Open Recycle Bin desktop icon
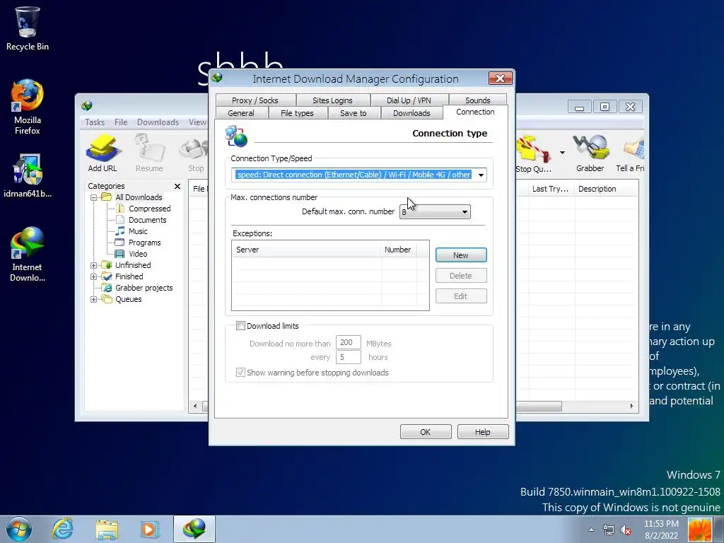The image size is (724, 543). (x=28, y=28)
